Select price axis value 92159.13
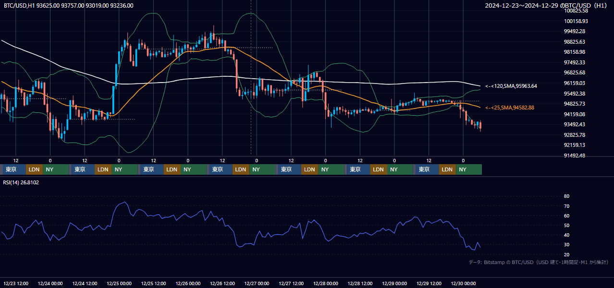The width and height of the screenshot is (614, 288). point(575,145)
